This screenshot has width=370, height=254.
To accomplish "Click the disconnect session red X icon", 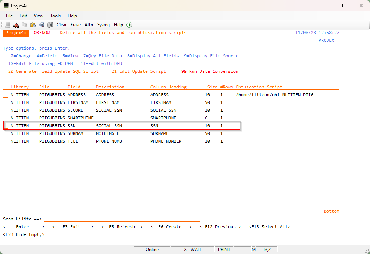I will (x=16, y=25).
